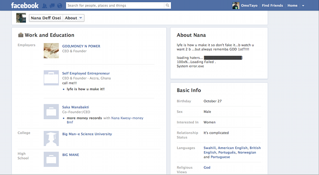Click the 'System error.exe' text
The width and height of the screenshot is (319, 175).
190,66
